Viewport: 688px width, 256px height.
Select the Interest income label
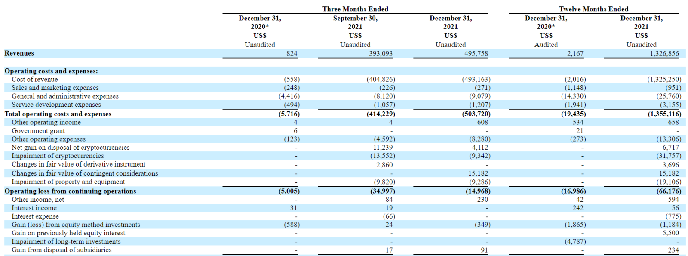click(x=34, y=208)
